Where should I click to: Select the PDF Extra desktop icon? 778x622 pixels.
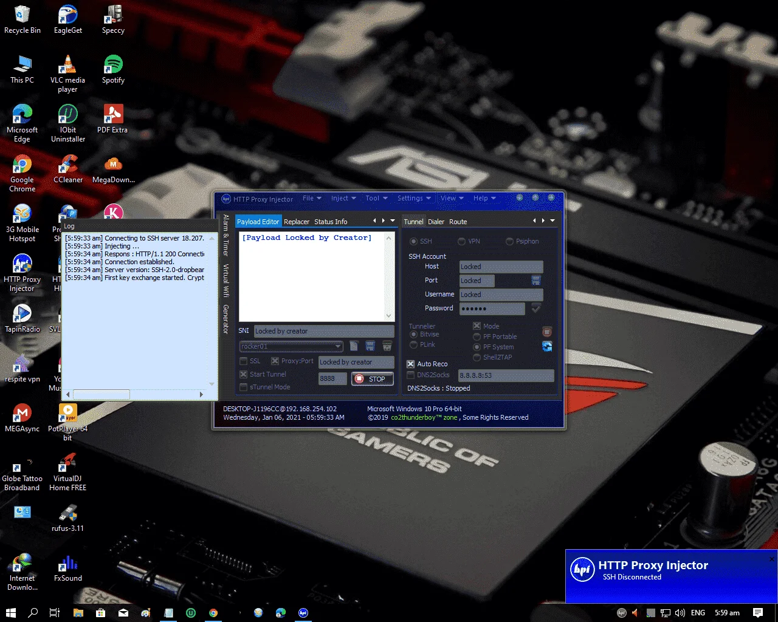point(112,119)
